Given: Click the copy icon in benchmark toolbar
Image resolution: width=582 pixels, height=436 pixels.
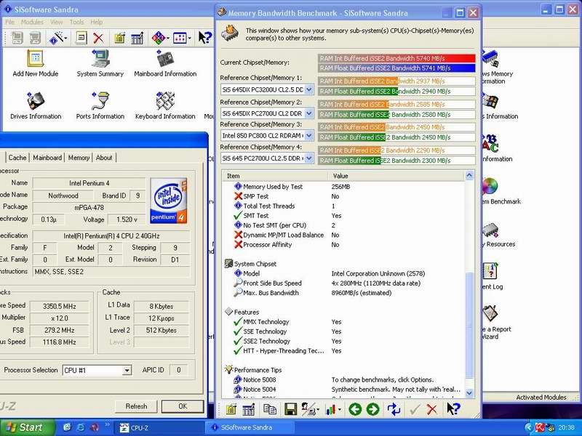Looking at the screenshot, I should (270, 409).
